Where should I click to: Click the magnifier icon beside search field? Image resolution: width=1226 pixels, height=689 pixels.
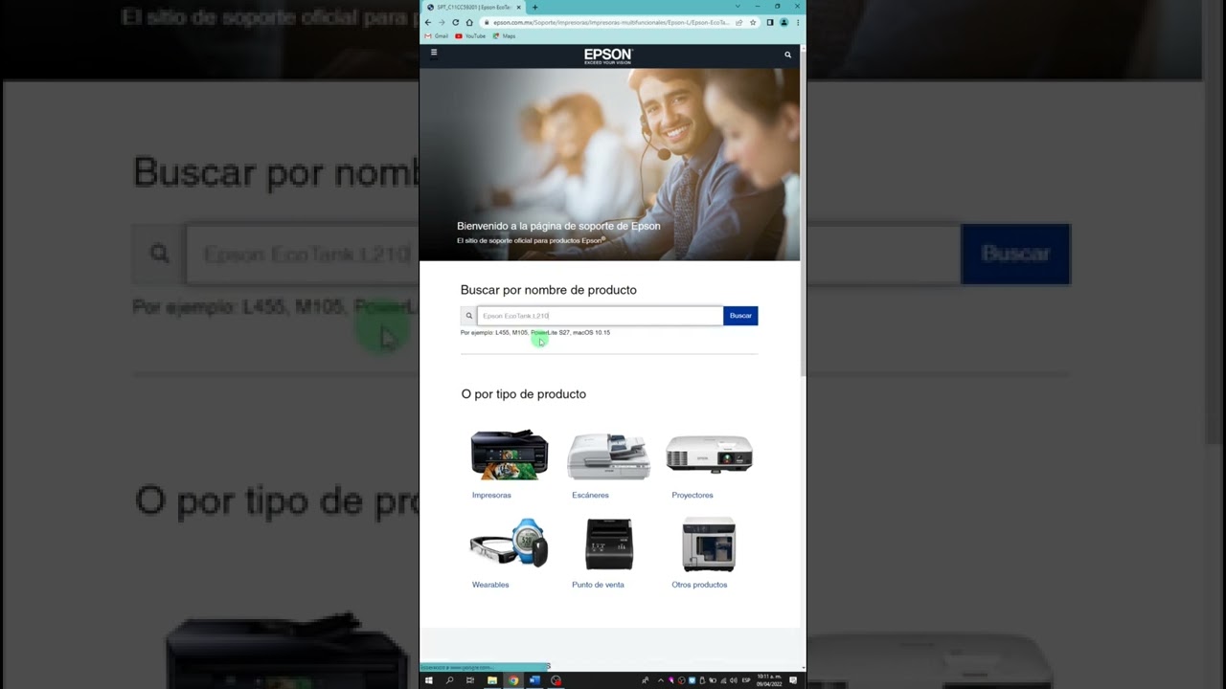[x=468, y=316]
